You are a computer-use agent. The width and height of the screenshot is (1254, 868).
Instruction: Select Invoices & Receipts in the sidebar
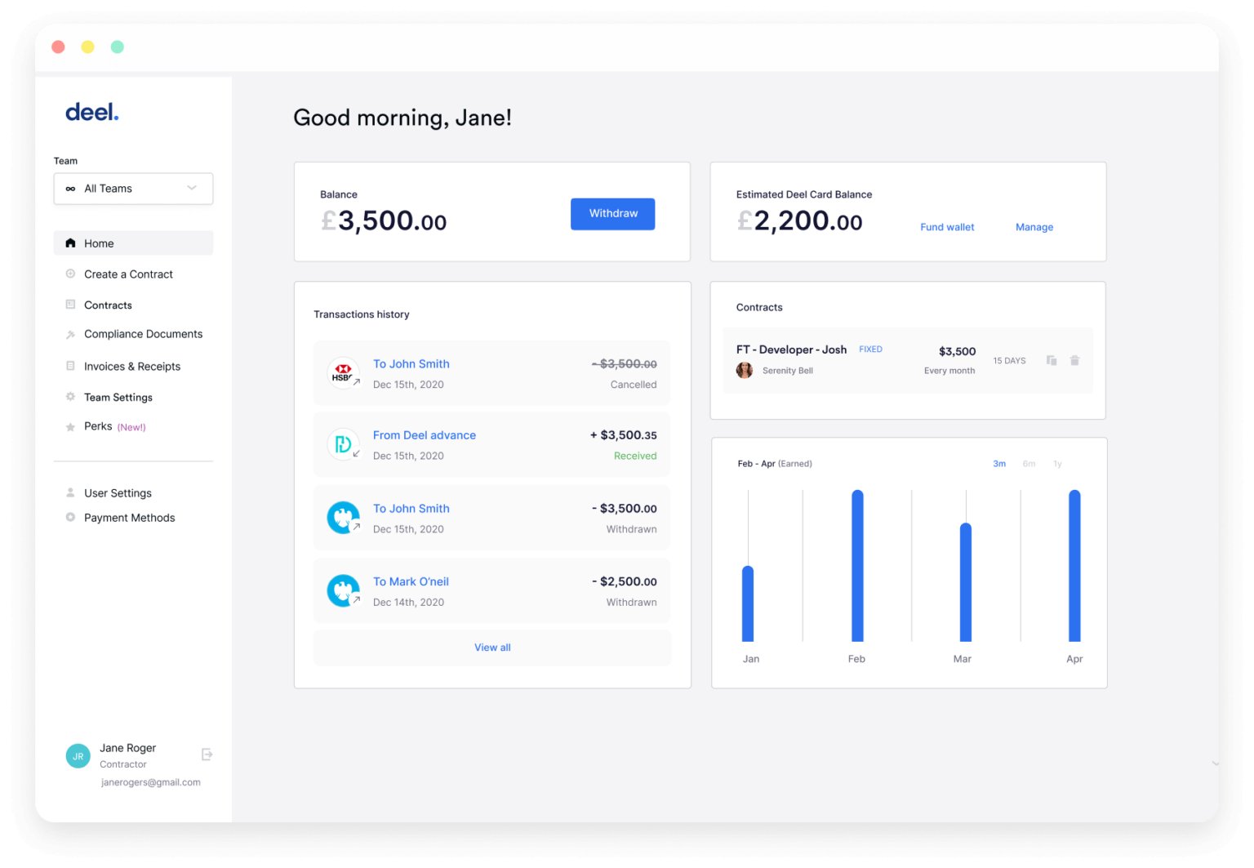[131, 366]
